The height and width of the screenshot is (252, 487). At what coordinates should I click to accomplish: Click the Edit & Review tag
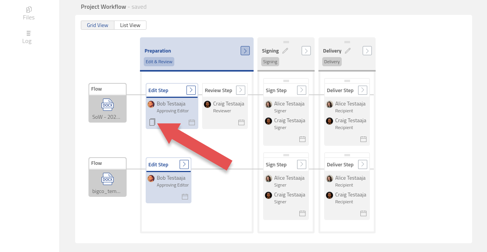click(159, 62)
